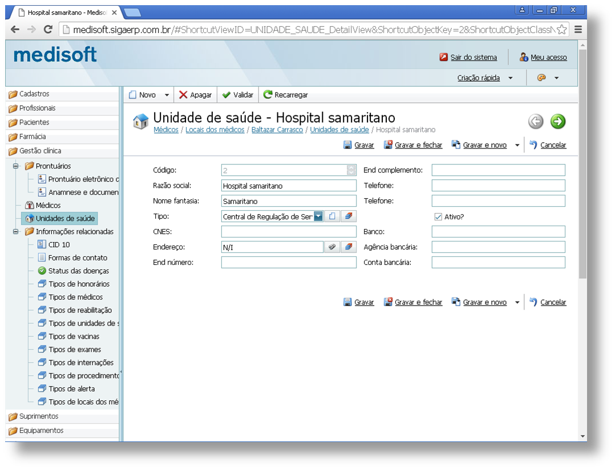Open the Suprimentos navigation group
The image size is (615, 470).
click(62, 416)
